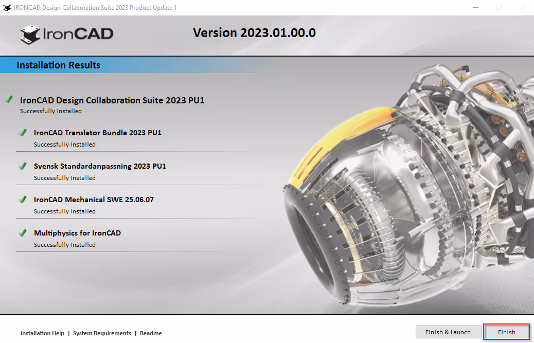
Task: Minimize the installer window
Action: tap(476, 8)
